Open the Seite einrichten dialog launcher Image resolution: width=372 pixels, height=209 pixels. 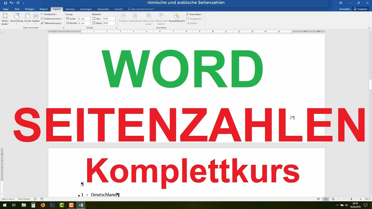pyautogui.click(x=63, y=28)
